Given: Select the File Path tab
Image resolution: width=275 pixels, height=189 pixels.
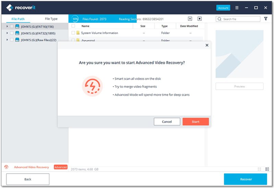Looking at the screenshot, I should tap(18, 19).
